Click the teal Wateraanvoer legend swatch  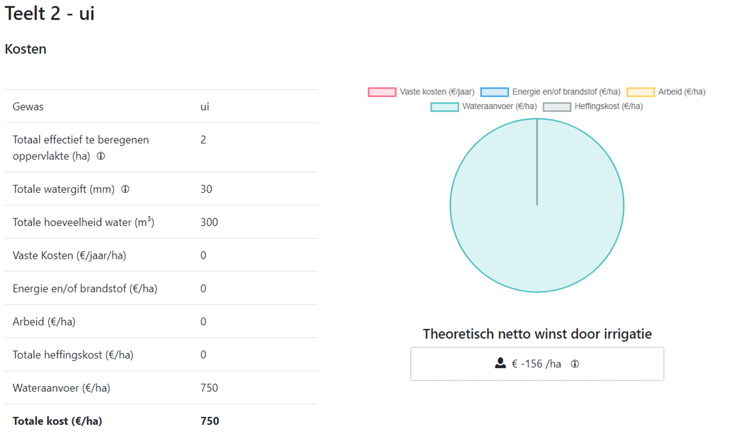[x=444, y=107]
